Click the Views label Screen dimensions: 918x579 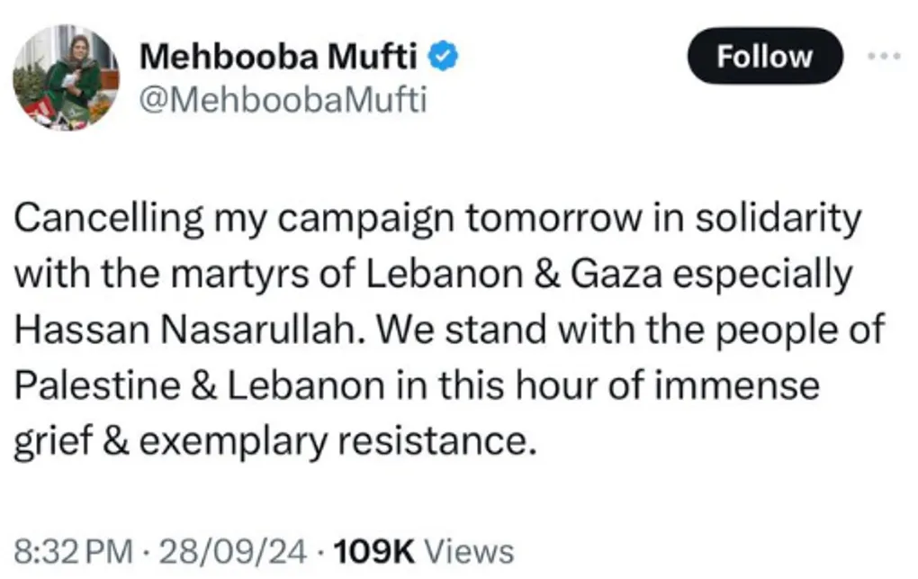(x=468, y=550)
